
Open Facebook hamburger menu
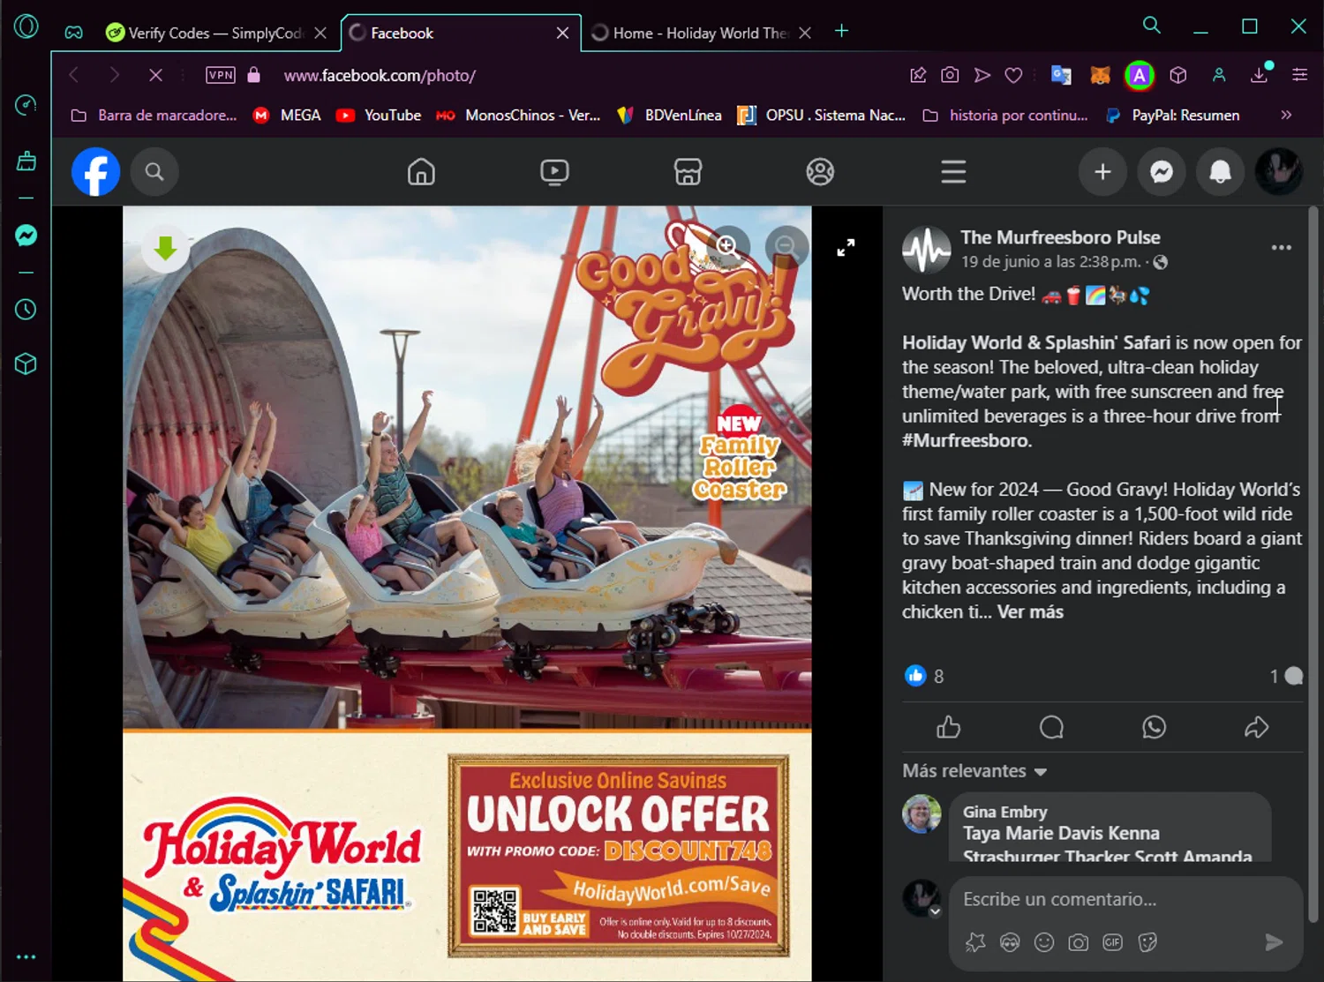click(953, 172)
